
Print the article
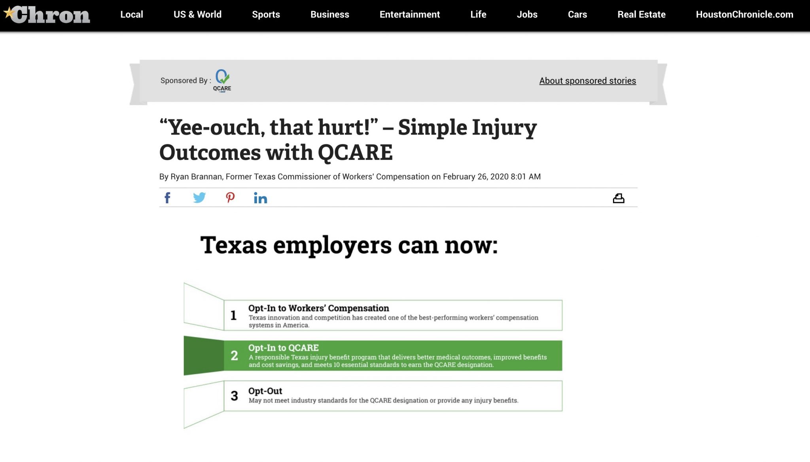619,198
